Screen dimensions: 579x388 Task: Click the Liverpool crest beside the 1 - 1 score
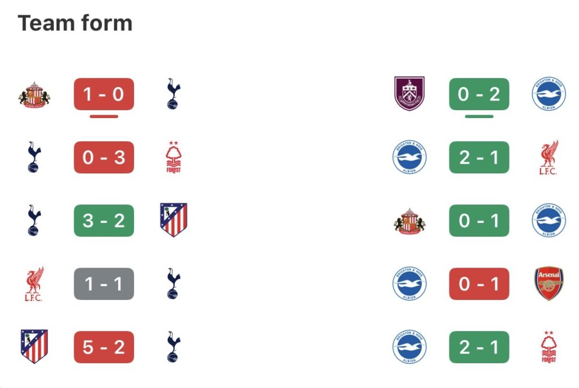(x=34, y=284)
